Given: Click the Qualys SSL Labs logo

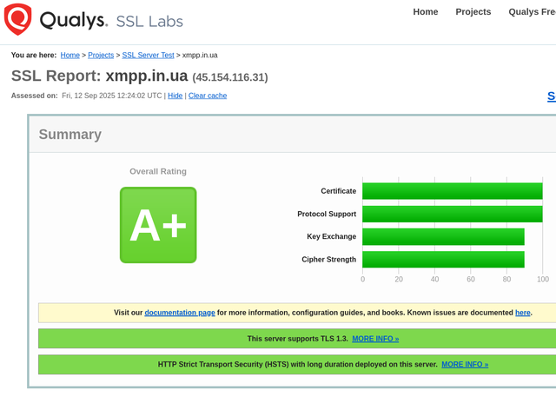Looking at the screenshot, I should [94, 20].
